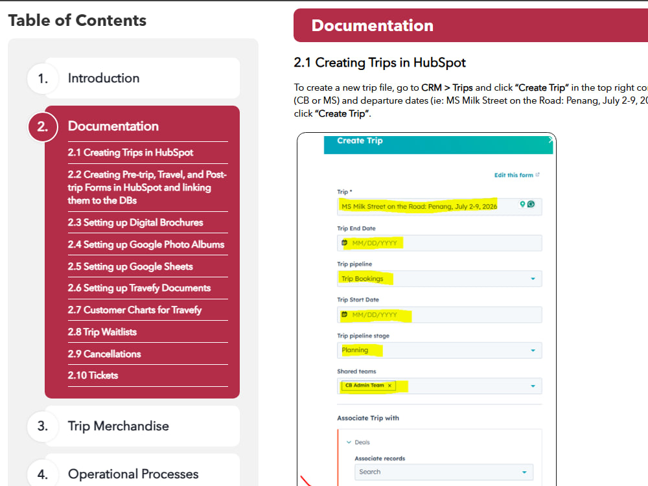Open the calendar icon in Trip End Date
This screenshot has height=486, width=648.
point(344,242)
